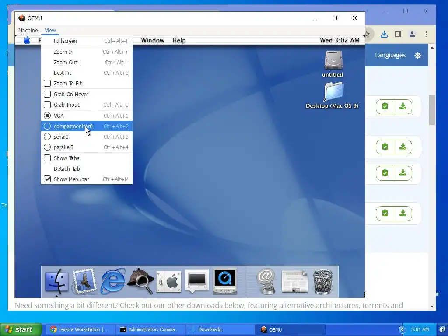Click the QEMU taskbar button
This screenshot has height=336, width=448.
(x=290, y=329)
